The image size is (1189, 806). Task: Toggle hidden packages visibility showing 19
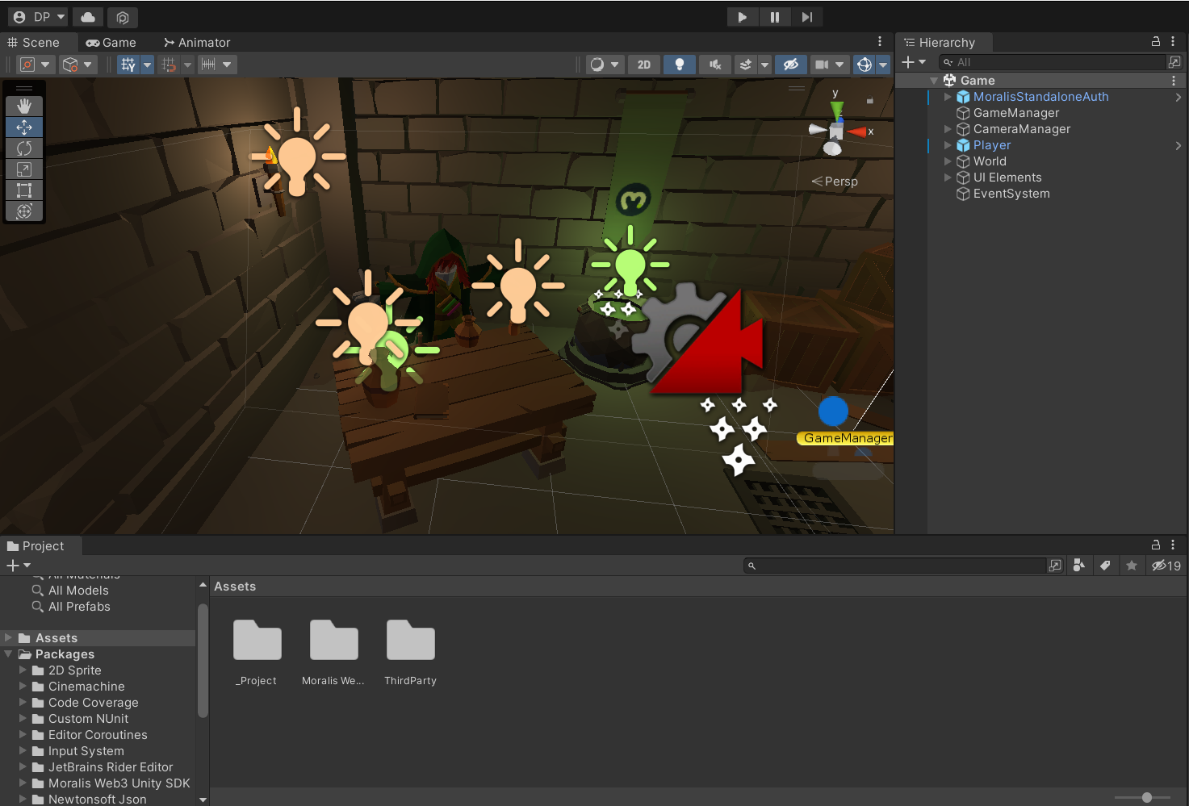pyautogui.click(x=1166, y=566)
